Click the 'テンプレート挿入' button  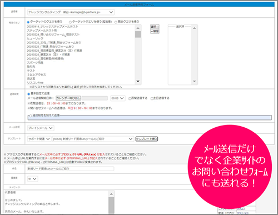click(147, 139)
